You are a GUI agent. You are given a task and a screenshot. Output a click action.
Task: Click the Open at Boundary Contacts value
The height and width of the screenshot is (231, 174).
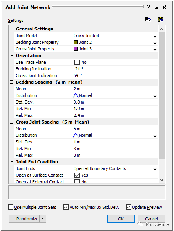100,168
